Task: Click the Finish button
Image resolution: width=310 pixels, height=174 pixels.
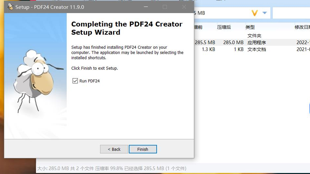Action: (143, 149)
